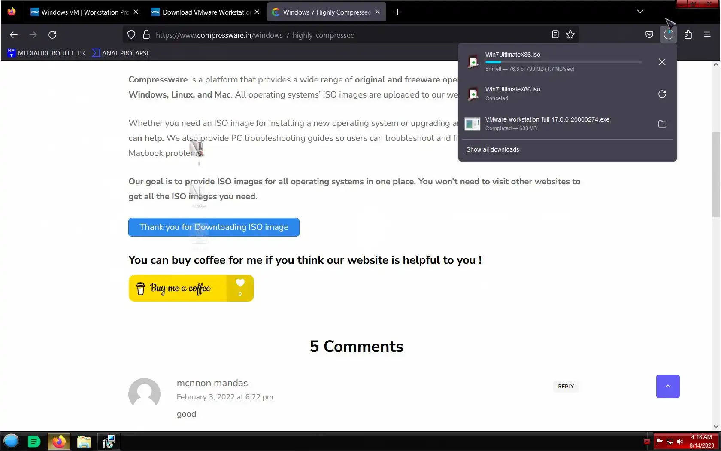Screen dimensions: 721x451
Task: Open the Firefox application menu
Action: point(707,35)
